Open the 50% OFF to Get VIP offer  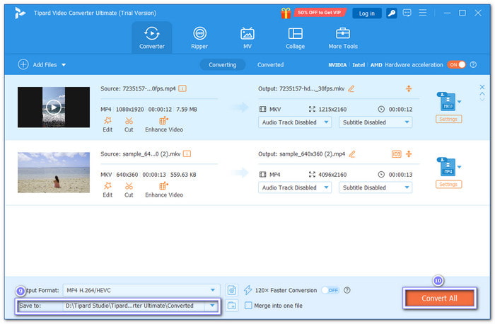click(319, 13)
